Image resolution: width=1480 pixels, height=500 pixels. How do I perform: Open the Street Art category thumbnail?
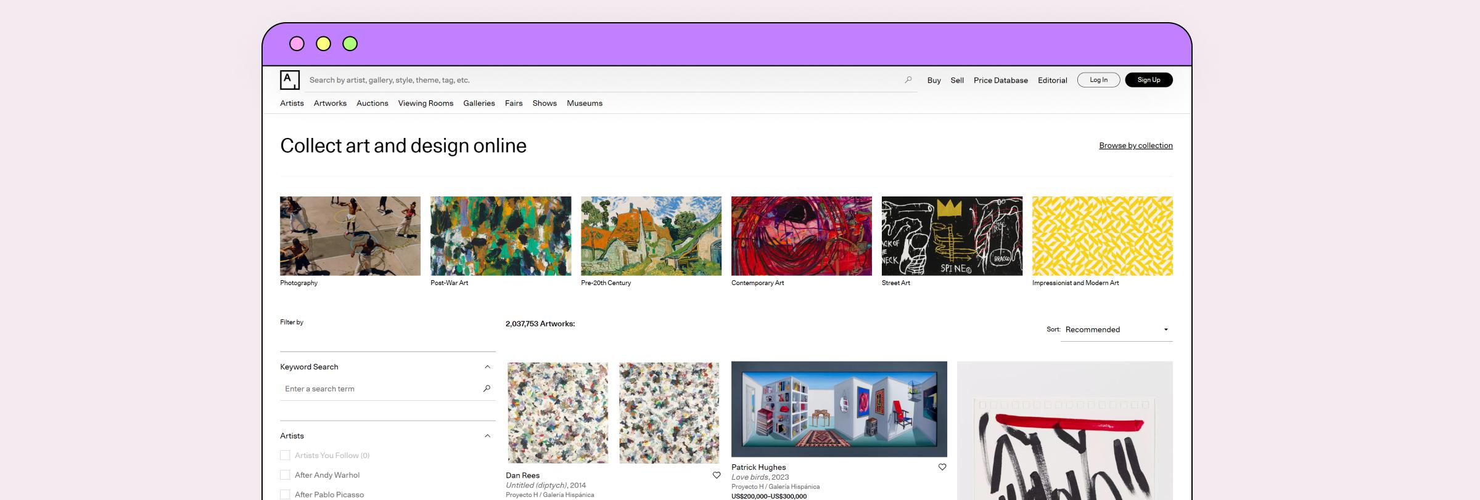click(952, 236)
